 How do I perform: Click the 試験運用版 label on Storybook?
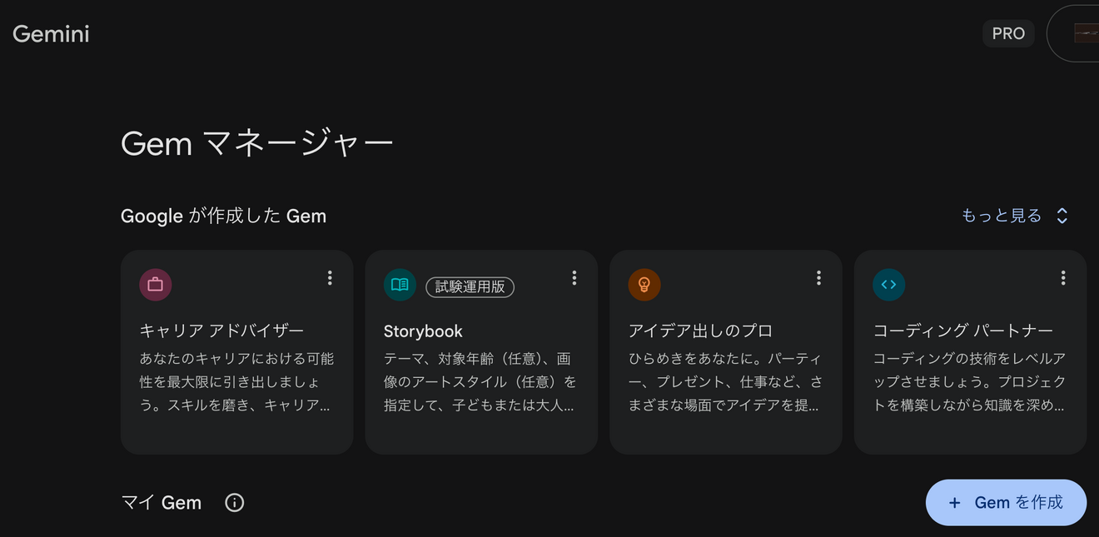tap(470, 286)
